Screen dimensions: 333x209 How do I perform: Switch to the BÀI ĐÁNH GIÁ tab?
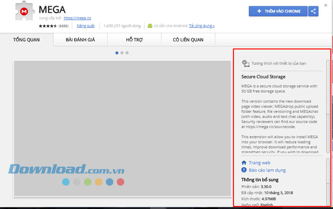81,40
